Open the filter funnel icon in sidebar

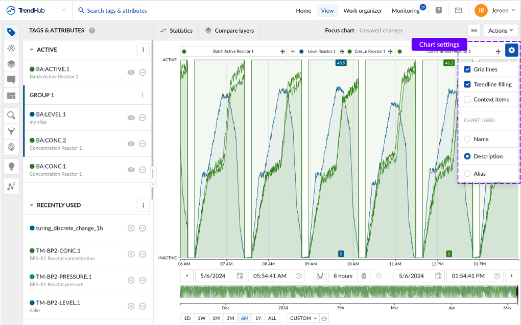point(11,131)
